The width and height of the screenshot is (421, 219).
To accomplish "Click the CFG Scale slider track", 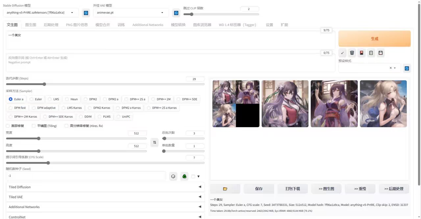I will (105, 163).
